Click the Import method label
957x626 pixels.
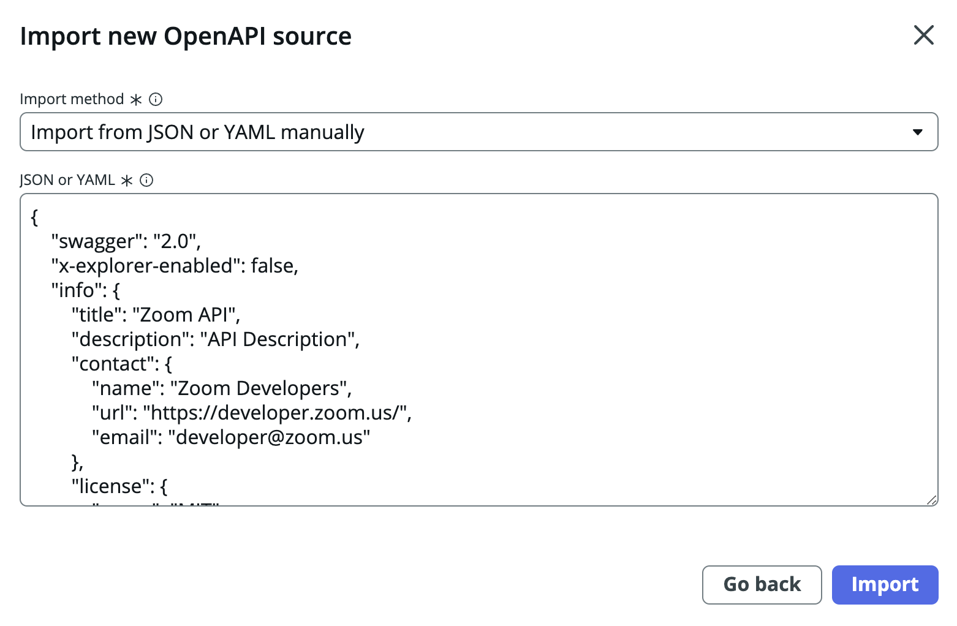coord(72,99)
